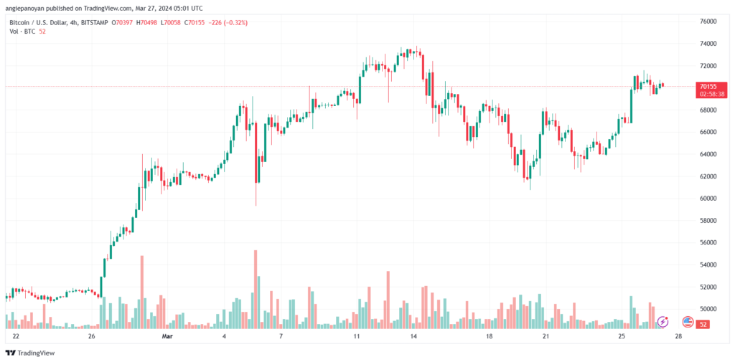Click the C70155 close value in header
Viewport: 735px width, 362px height.
(195, 22)
